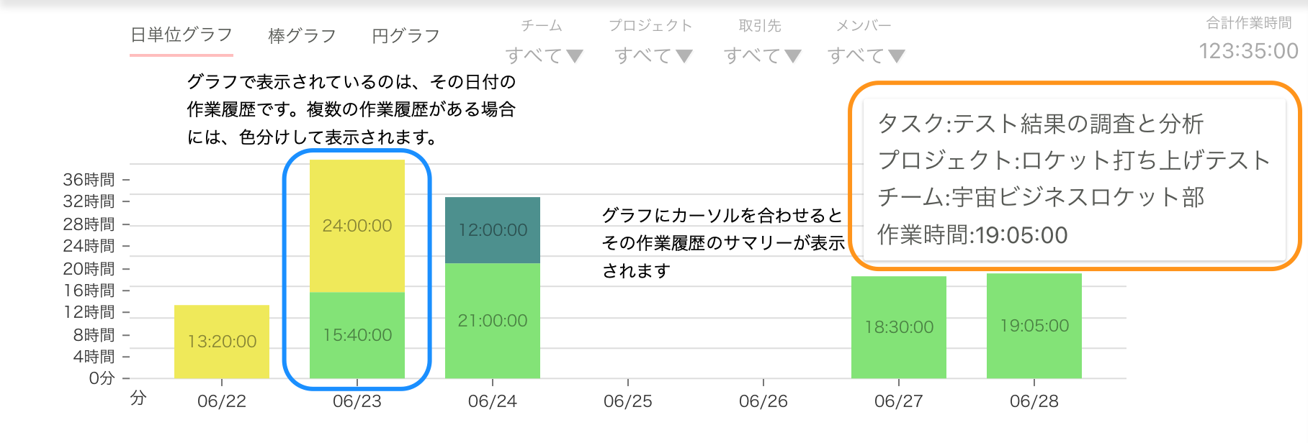The image size is (1308, 443).
Task: Click the task summary tooltip card
Action: coord(1074,179)
